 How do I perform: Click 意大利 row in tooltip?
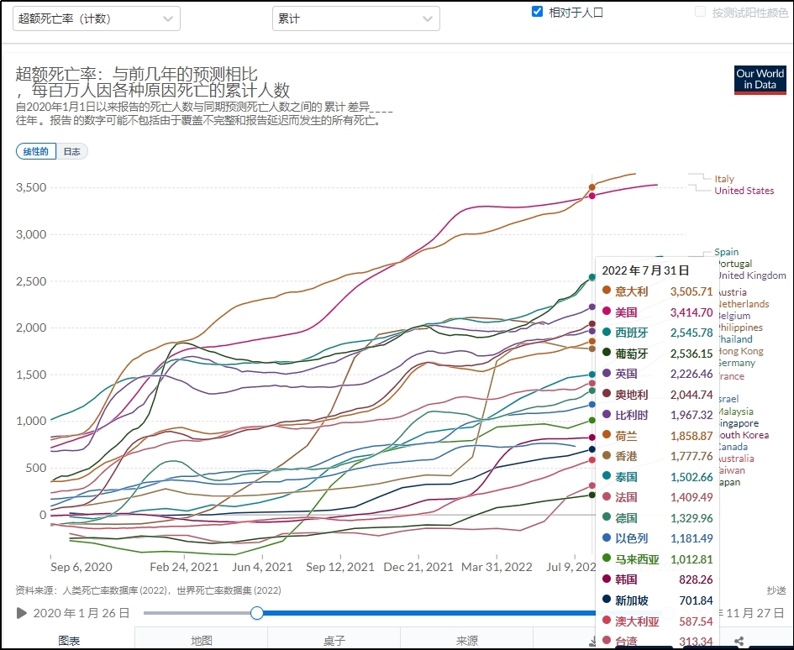point(657,291)
